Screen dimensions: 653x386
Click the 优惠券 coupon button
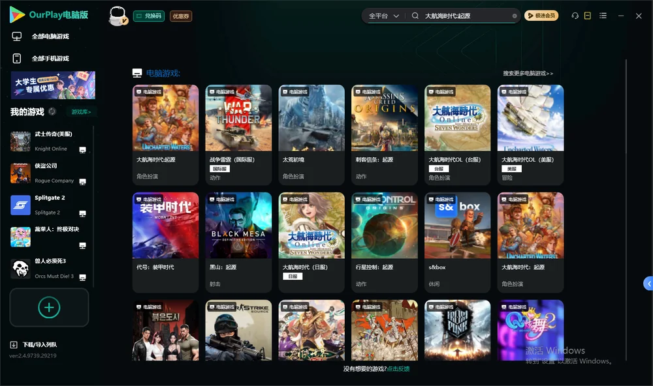pos(181,16)
